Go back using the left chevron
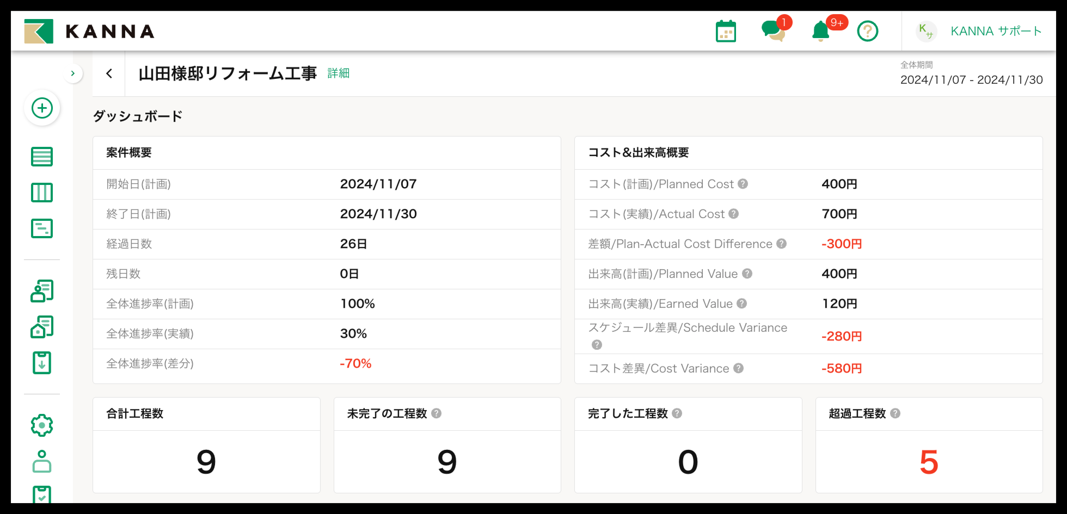1067x514 pixels. (109, 74)
